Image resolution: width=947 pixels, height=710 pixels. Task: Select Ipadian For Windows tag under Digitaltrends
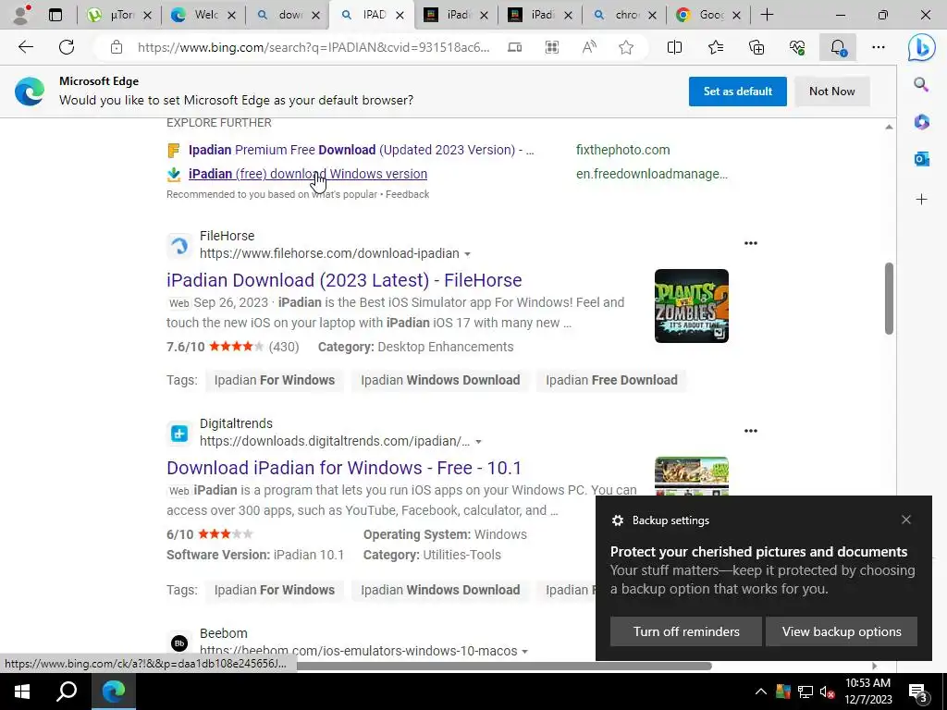tap(274, 591)
